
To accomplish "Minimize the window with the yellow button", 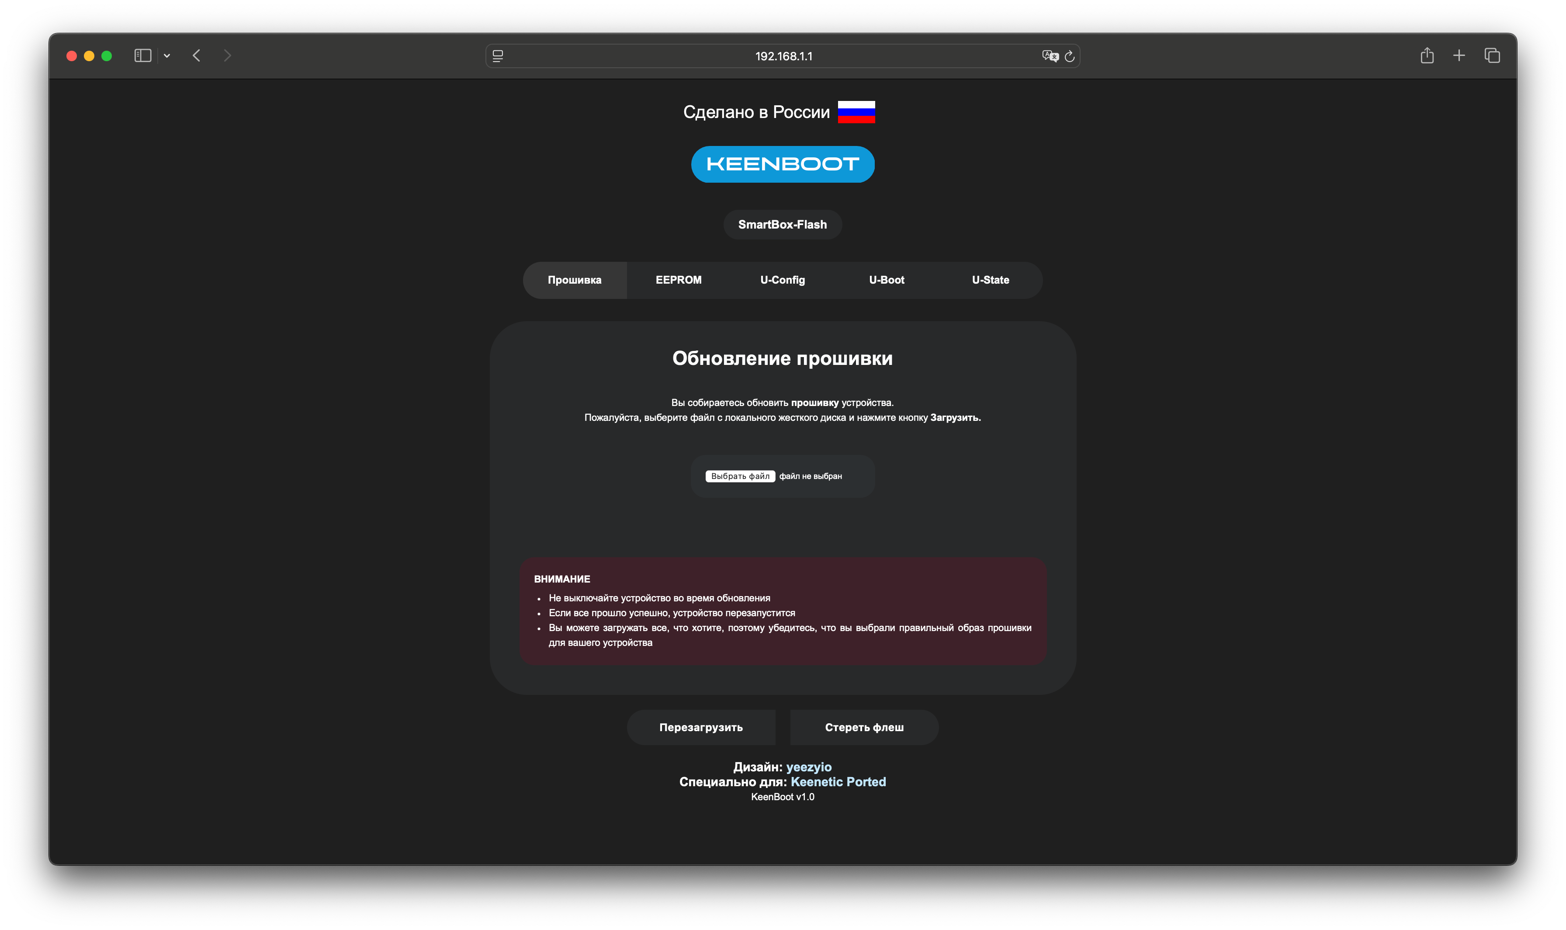I will pos(89,56).
